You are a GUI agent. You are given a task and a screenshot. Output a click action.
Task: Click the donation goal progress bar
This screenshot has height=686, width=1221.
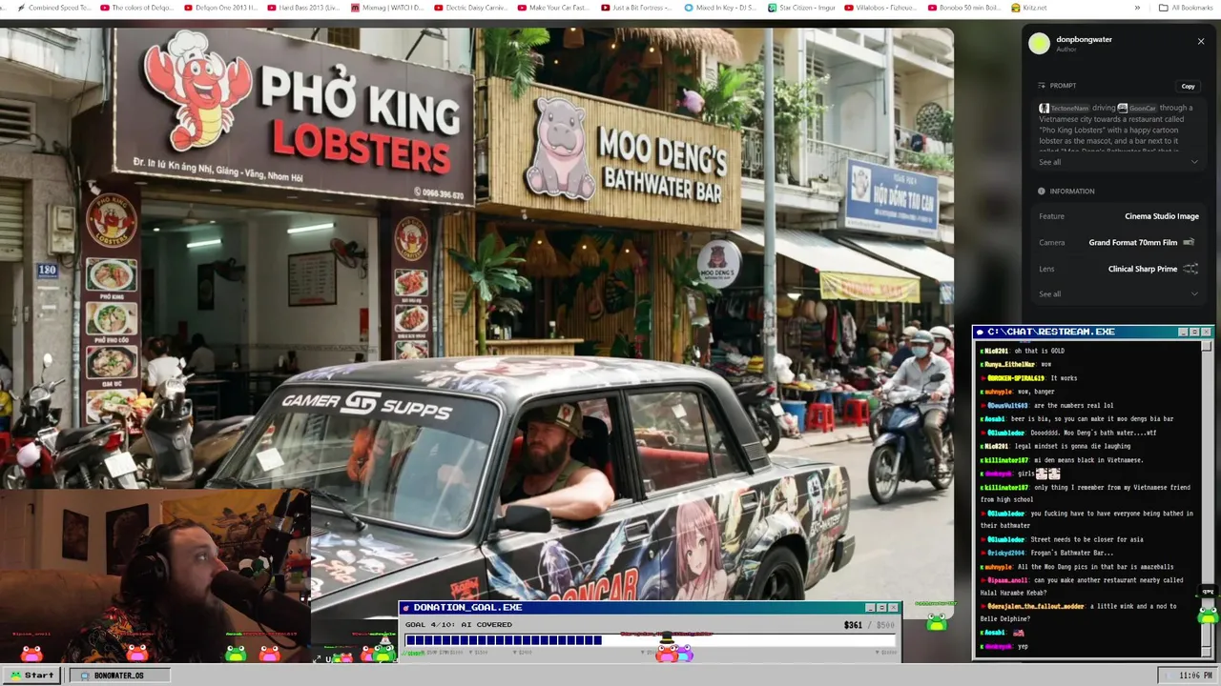click(651, 640)
